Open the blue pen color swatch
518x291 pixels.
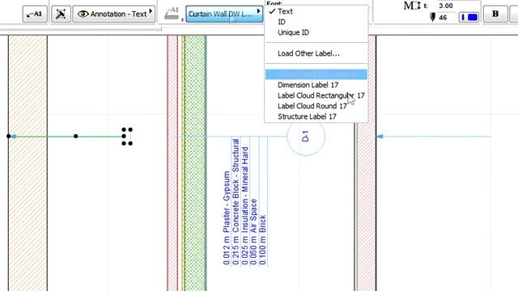click(469, 17)
